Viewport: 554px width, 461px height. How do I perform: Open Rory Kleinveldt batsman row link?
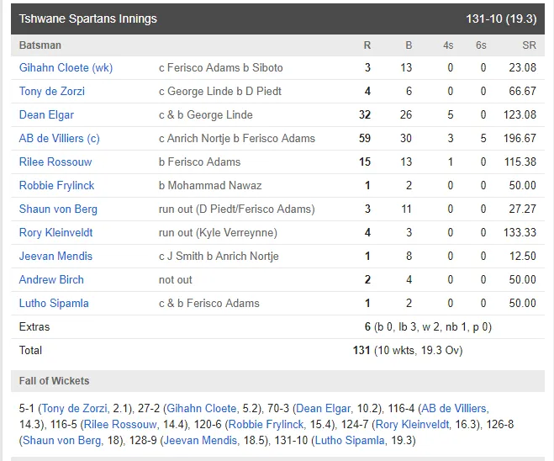point(55,233)
